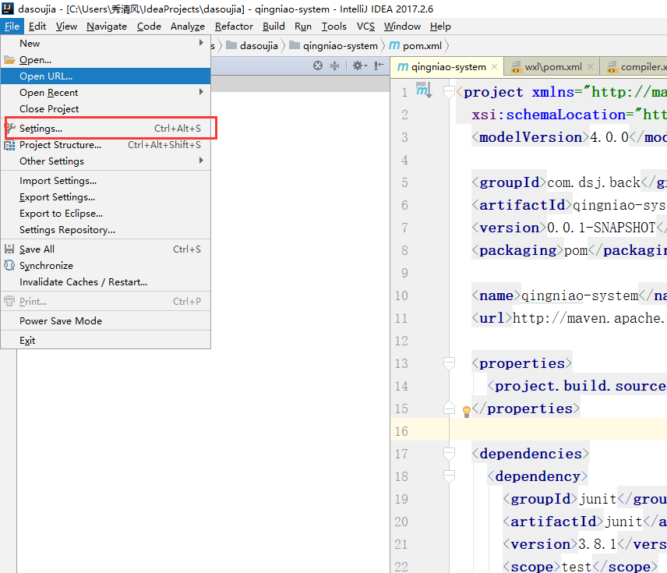Click the com.dsj.back groupId value

click(594, 182)
